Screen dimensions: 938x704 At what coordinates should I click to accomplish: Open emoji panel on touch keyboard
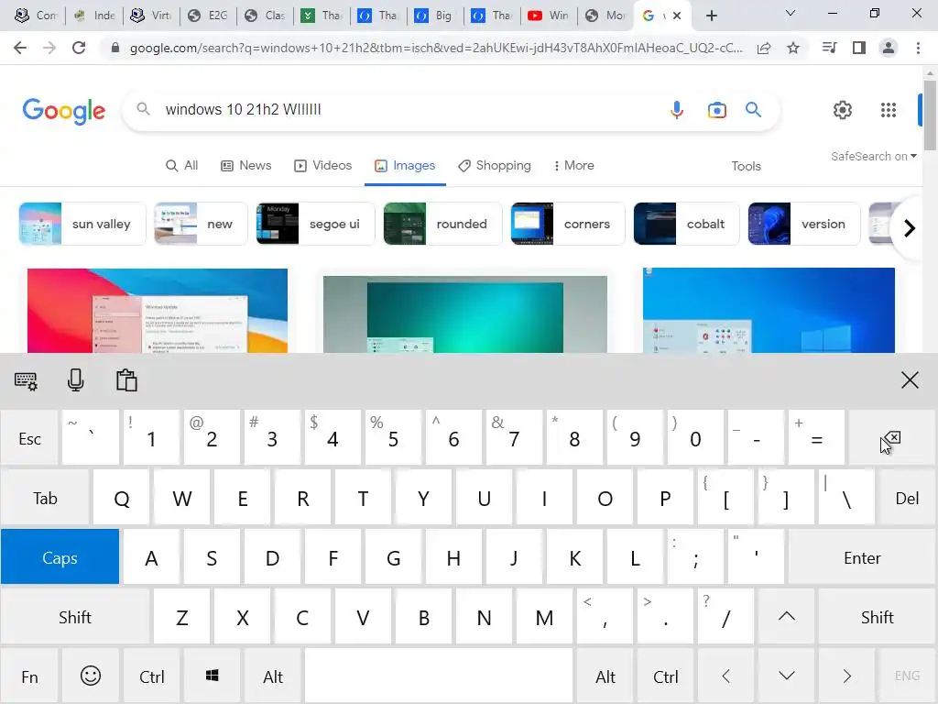coord(91,676)
